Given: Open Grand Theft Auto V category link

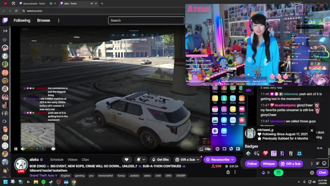Looking at the screenshot, I should click(x=43, y=176).
